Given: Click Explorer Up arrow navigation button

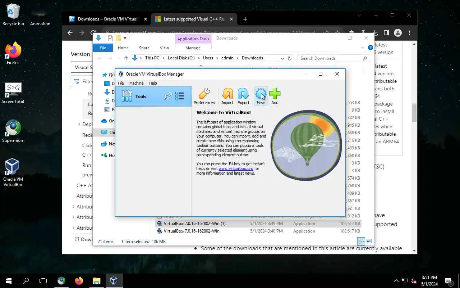Looking at the screenshot, I should coord(126,58).
